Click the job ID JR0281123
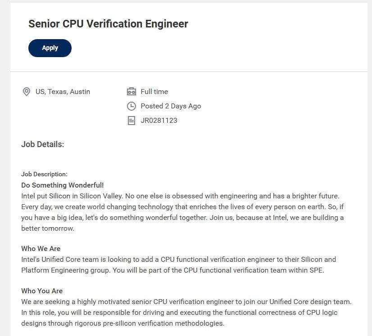 click(x=159, y=121)
